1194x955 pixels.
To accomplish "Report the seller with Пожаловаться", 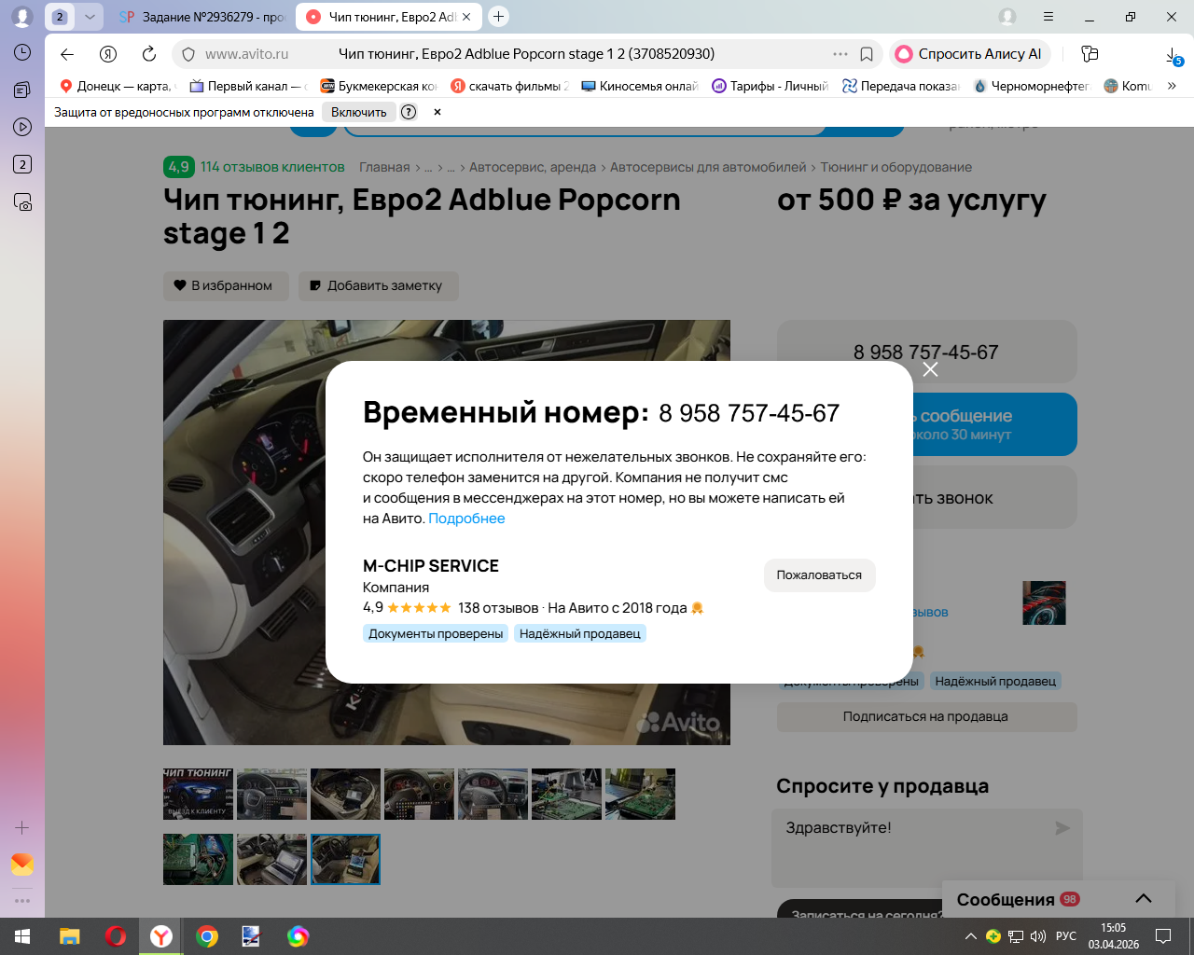I will [819, 575].
